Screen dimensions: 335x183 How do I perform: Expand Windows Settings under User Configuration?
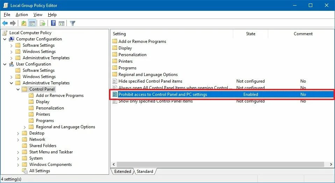pyautogui.click(x=11, y=77)
